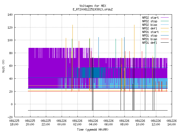The image size is (177, 132).
Task: Click the x-axis tick 081226 12:00
Action: point(156,123)
